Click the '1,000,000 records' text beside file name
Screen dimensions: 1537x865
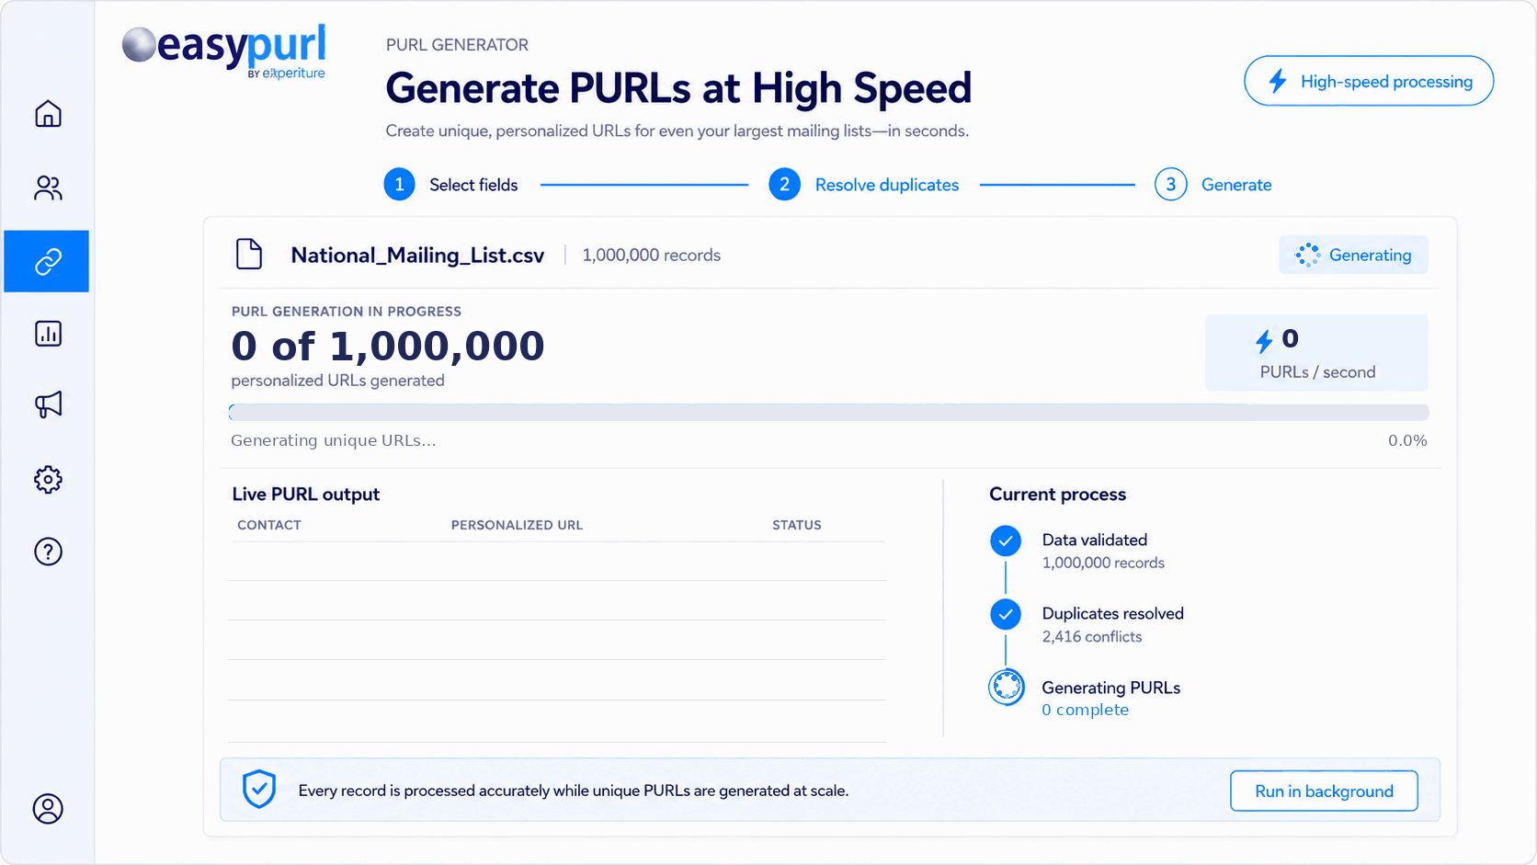point(651,255)
